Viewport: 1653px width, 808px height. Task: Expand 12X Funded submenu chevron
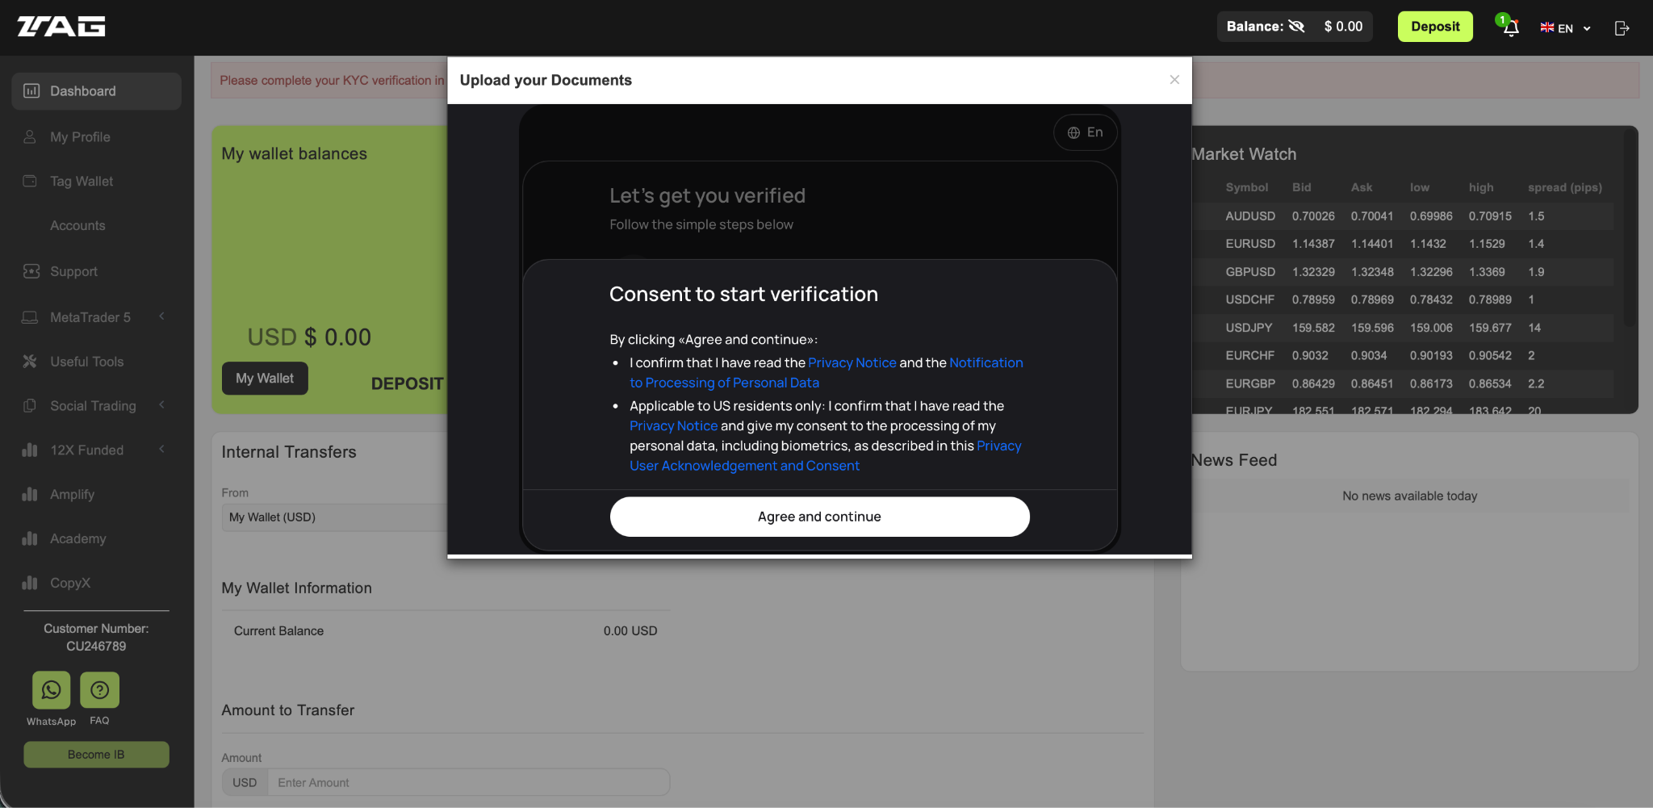[161, 449]
